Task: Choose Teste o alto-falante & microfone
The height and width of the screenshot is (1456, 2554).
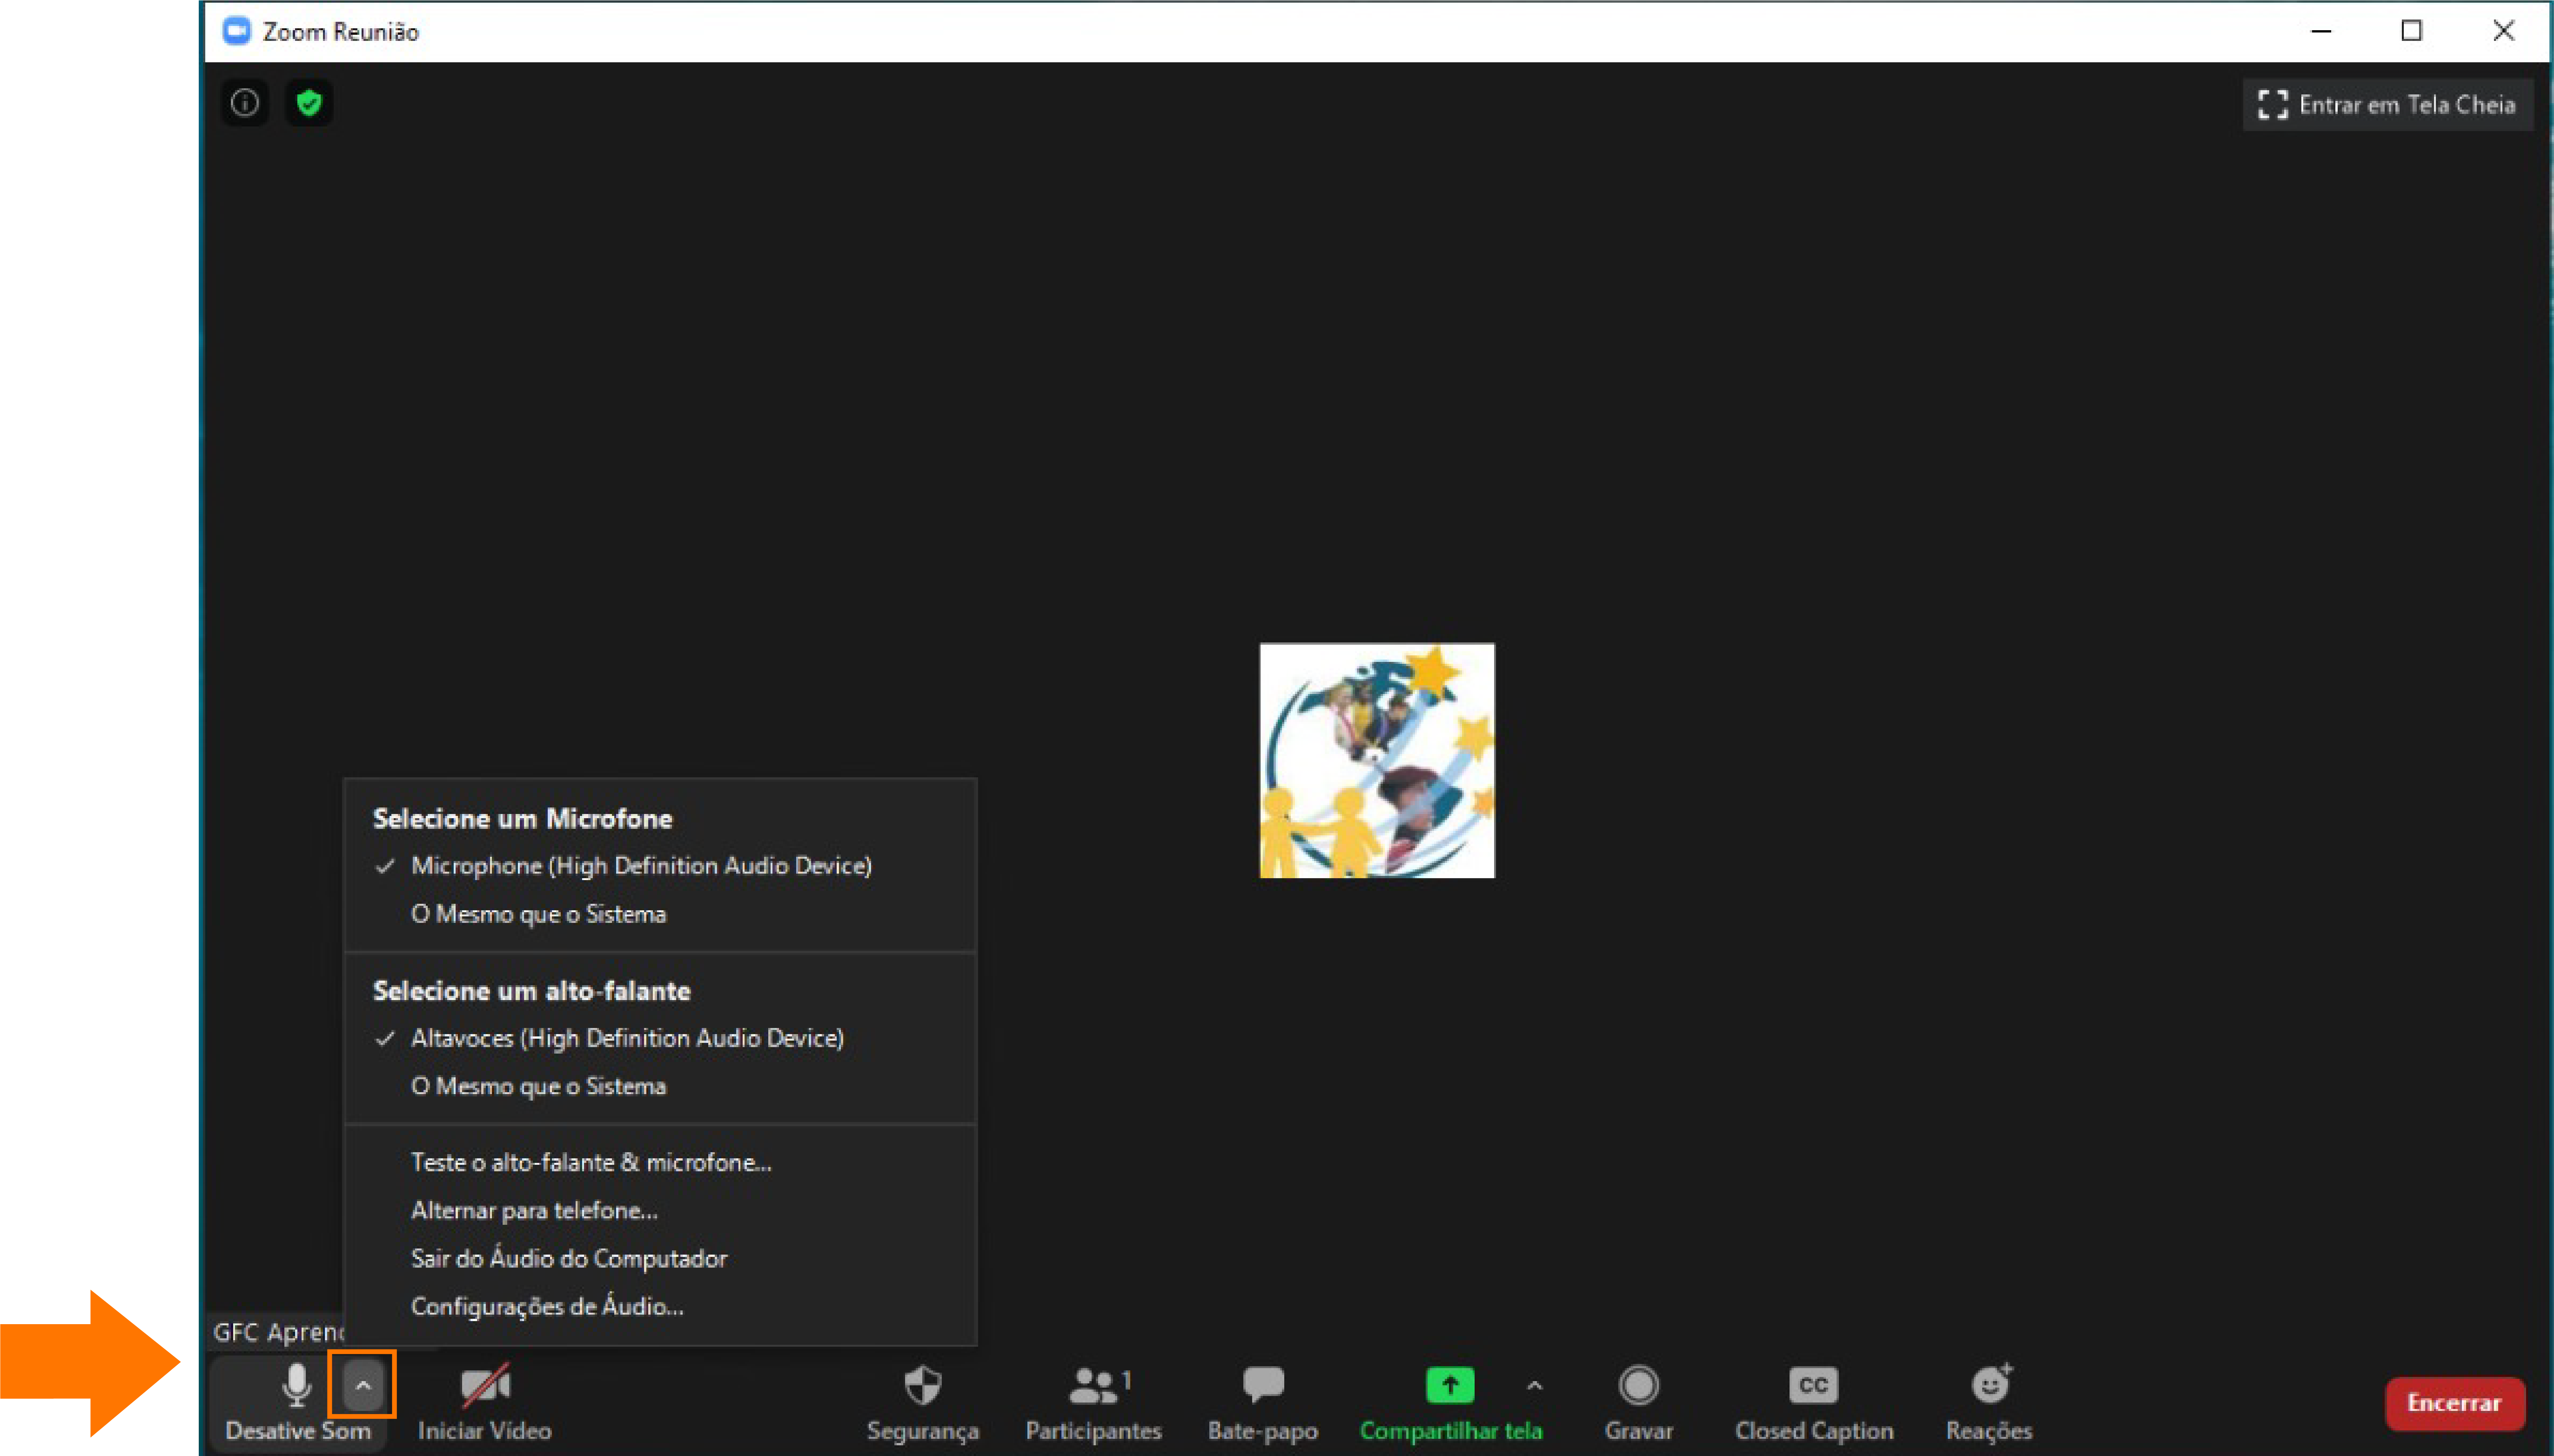Action: tap(660, 1162)
